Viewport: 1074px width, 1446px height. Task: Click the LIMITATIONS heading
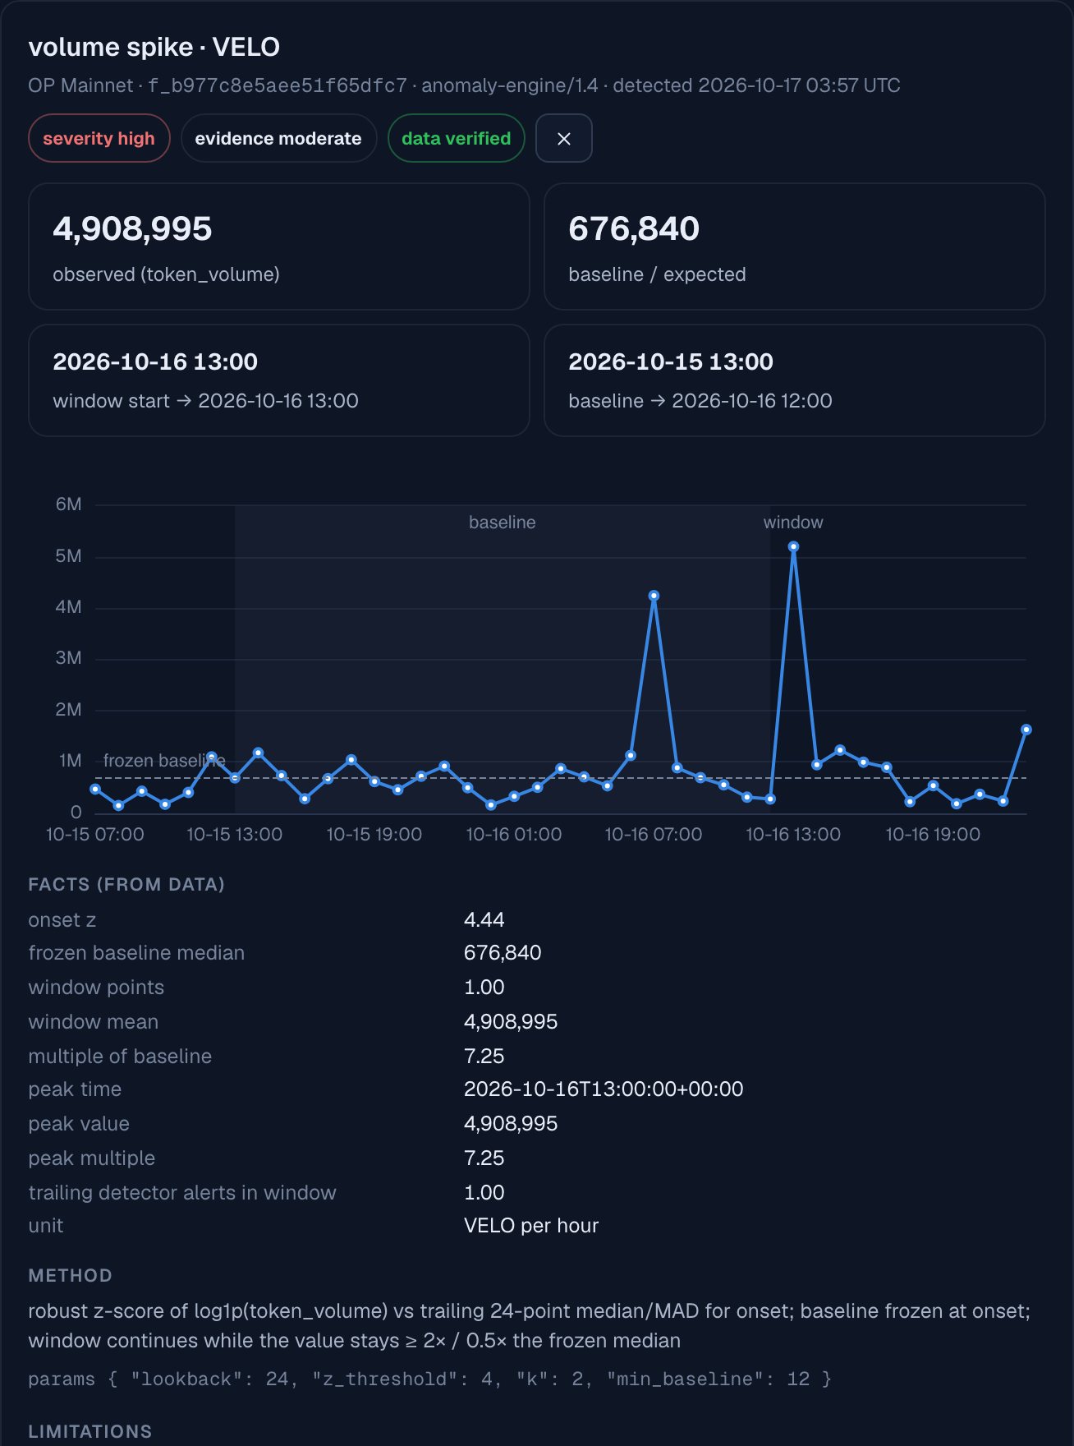[x=90, y=1431]
